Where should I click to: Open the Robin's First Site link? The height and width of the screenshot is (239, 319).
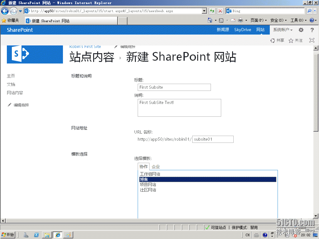pos(85,47)
